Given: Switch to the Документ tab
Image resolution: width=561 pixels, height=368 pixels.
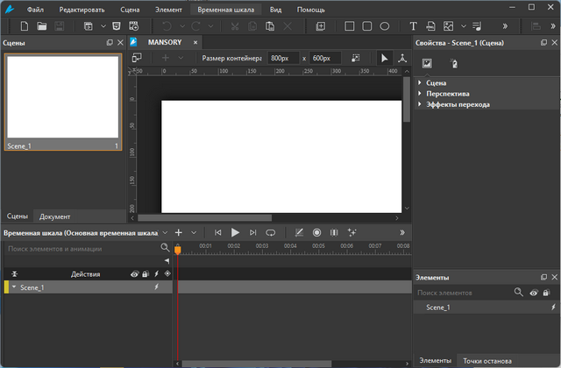Looking at the screenshot, I should (54, 216).
